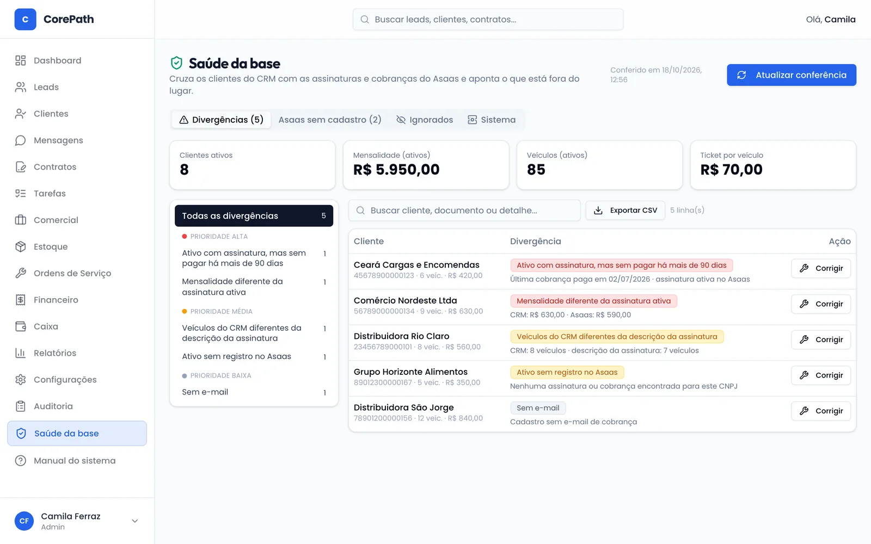The image size is (871, 544).
Task: Open the Auditoria clipboard icon
Action: (21, 406)
